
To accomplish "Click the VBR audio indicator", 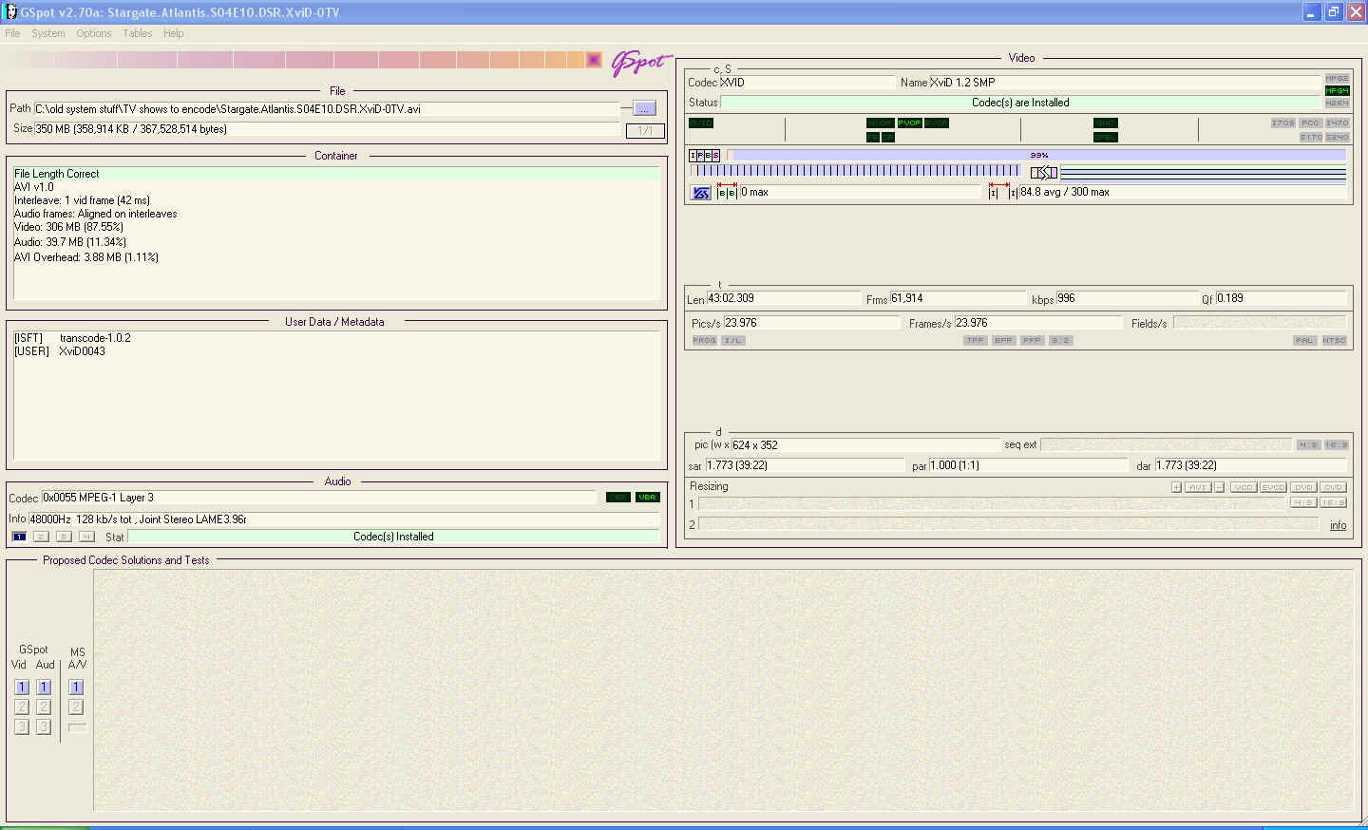I will pyautogui.click(x=648, y=497).
